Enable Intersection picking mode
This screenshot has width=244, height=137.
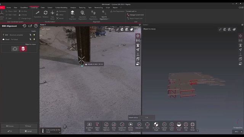coord(139,126)
